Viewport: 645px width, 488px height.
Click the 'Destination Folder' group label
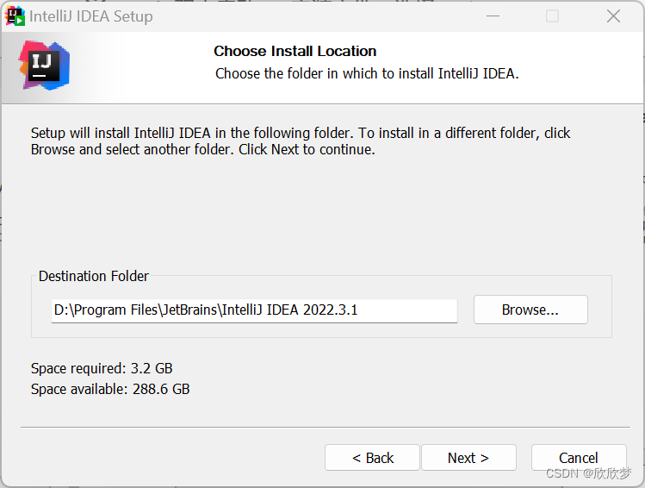pos(93,276)
